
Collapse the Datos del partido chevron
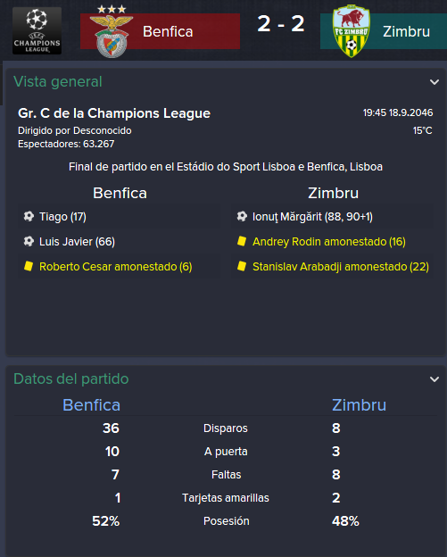tap(435, 379)
